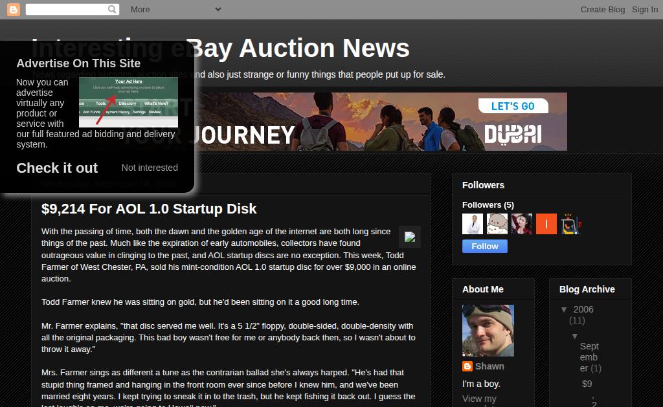The height and width of the screenshot is (407, 663).
Task: Click the orange Blogger logo icon
Action: click(14, 9)
